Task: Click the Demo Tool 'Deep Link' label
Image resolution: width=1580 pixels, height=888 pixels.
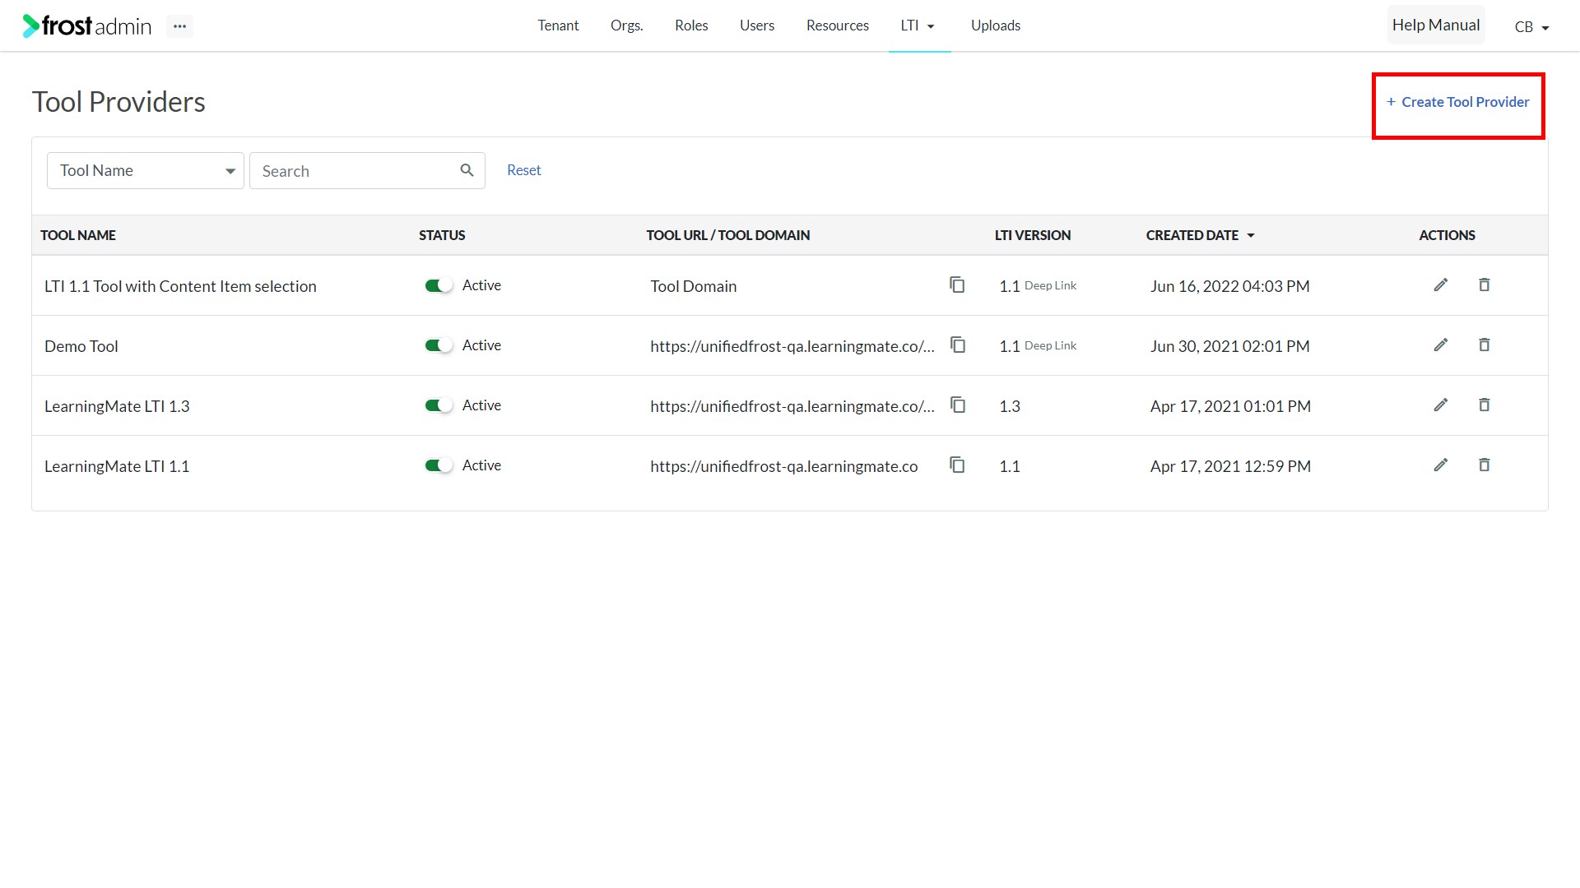Action: [1050, 345]
